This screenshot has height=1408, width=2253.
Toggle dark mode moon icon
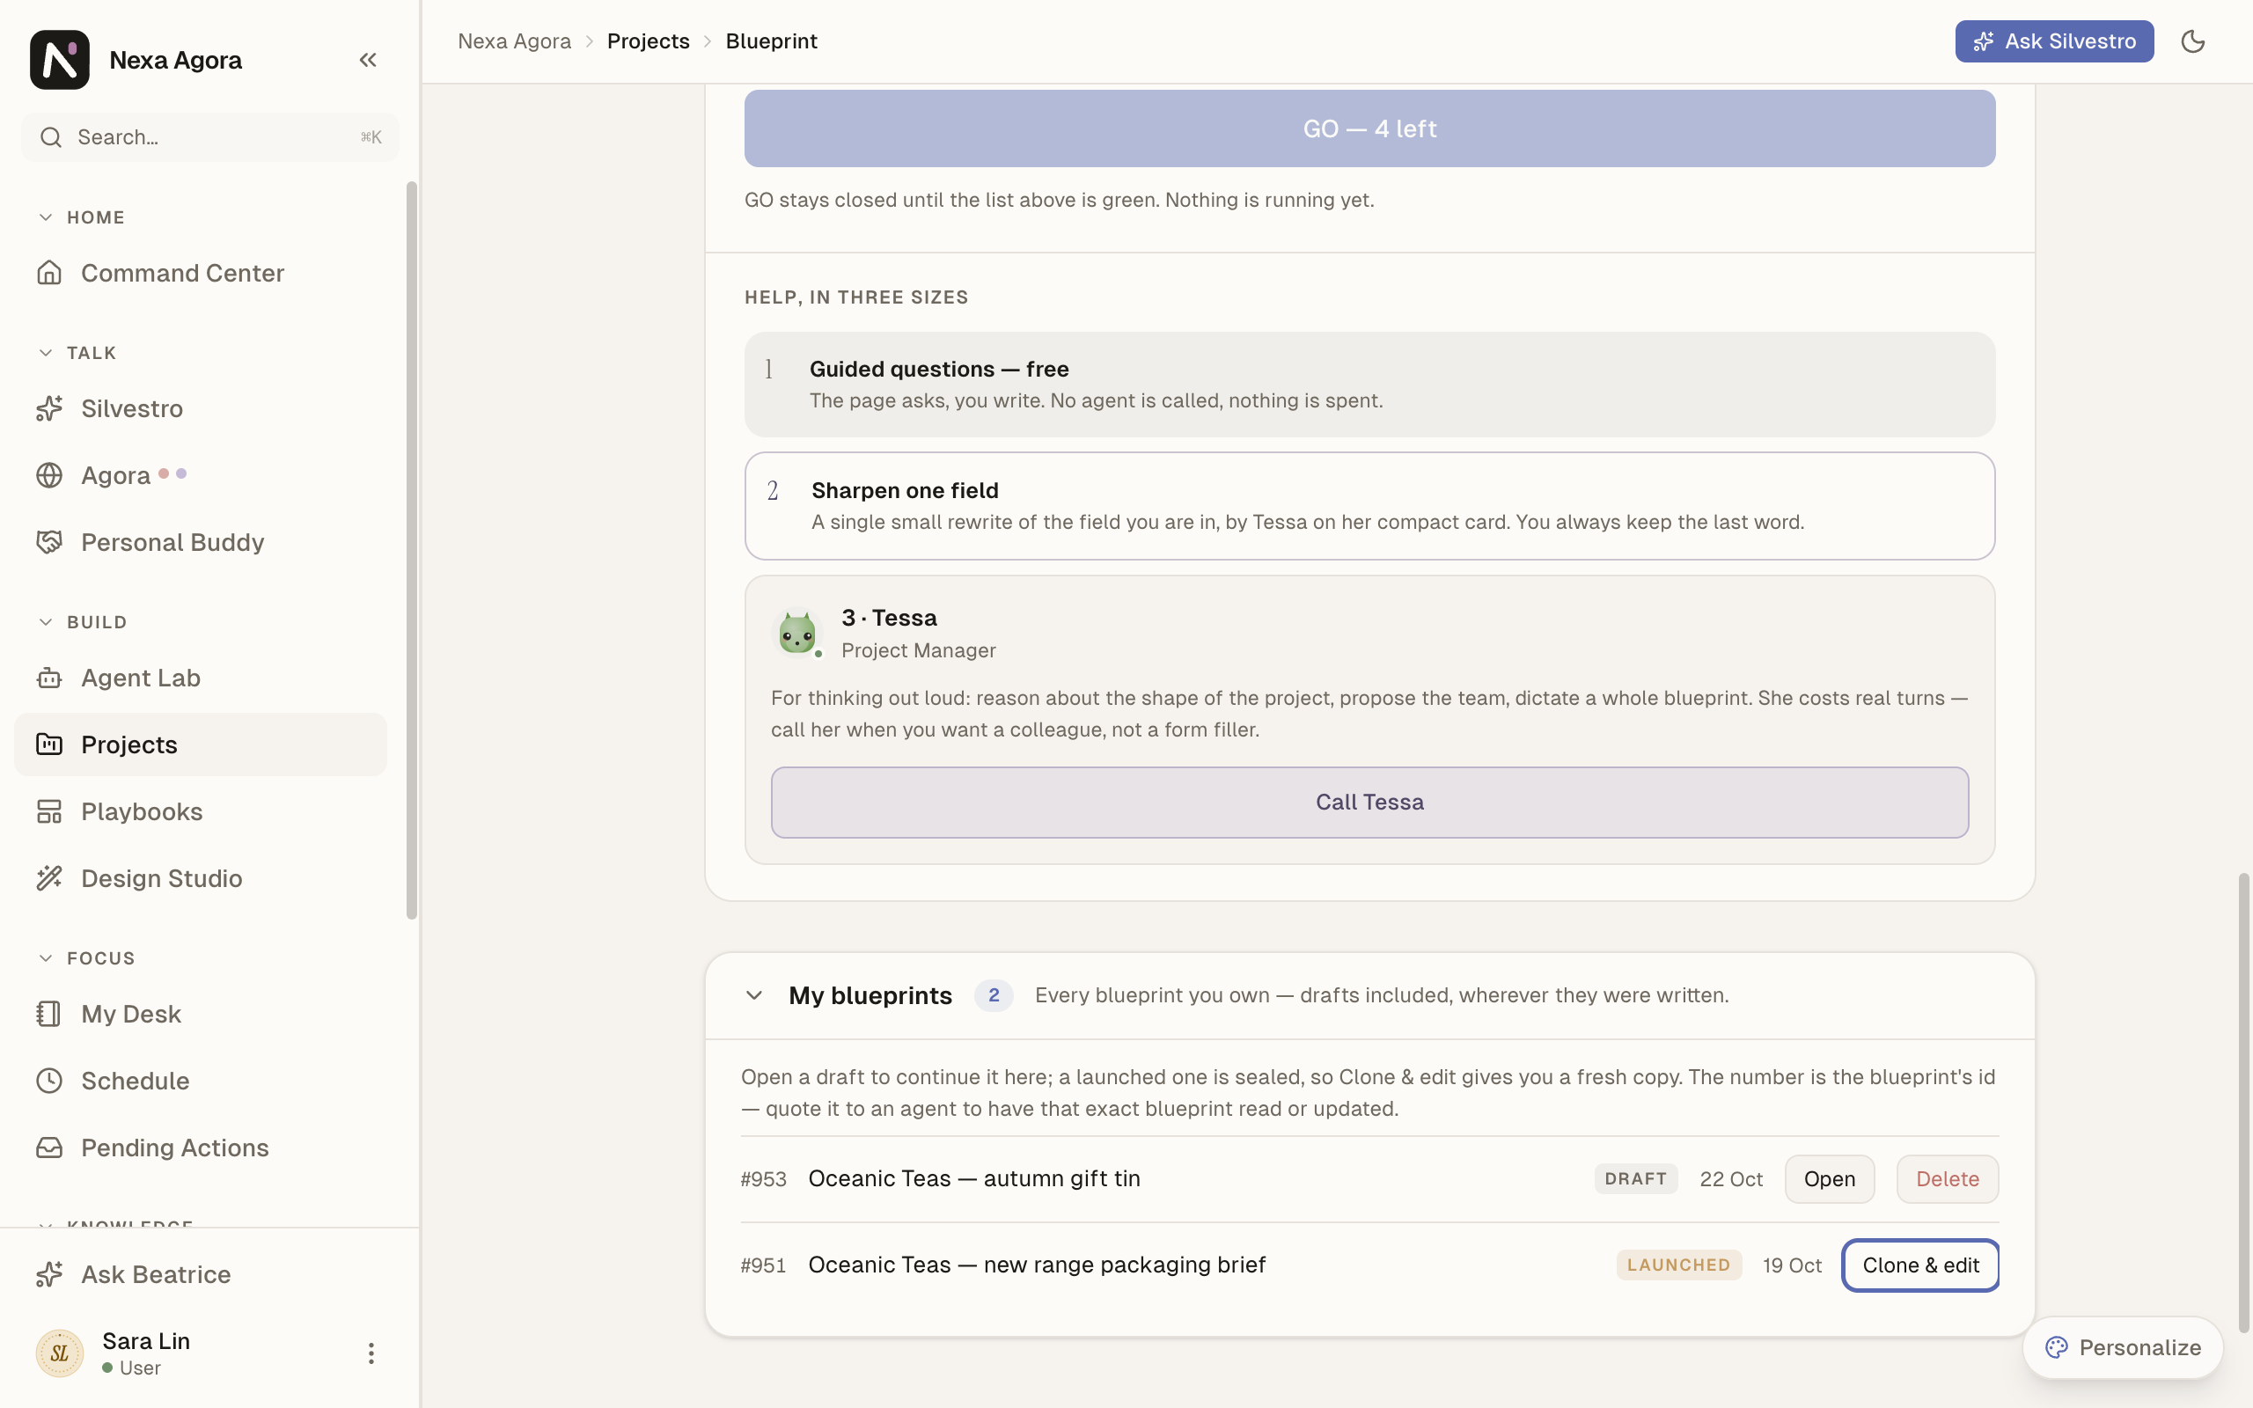click(x=2192, y=41)
